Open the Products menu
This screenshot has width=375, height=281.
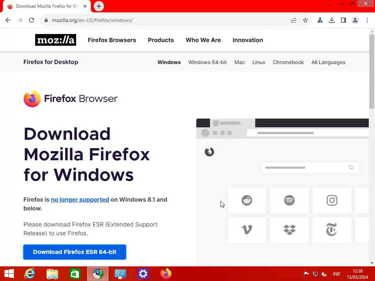pos(161,40)
